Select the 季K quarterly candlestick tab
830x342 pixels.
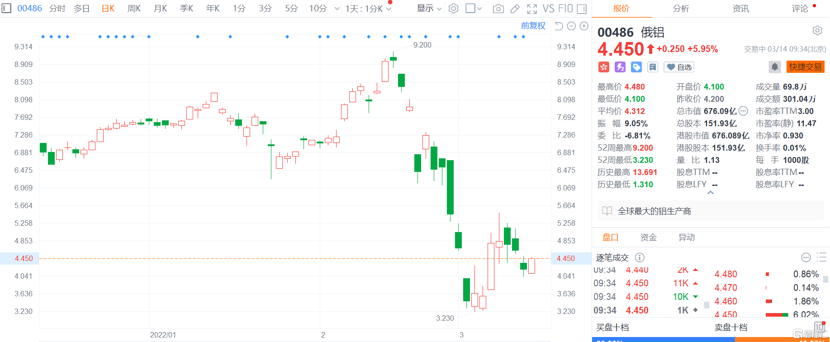point(187,9)
